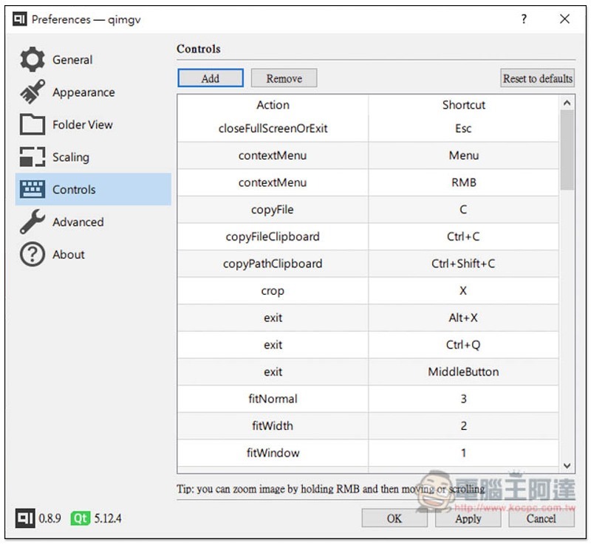This screenshot has height=545, width=591.
Task: Select the fitNormal action cell
Action: (x=273, y=399)
